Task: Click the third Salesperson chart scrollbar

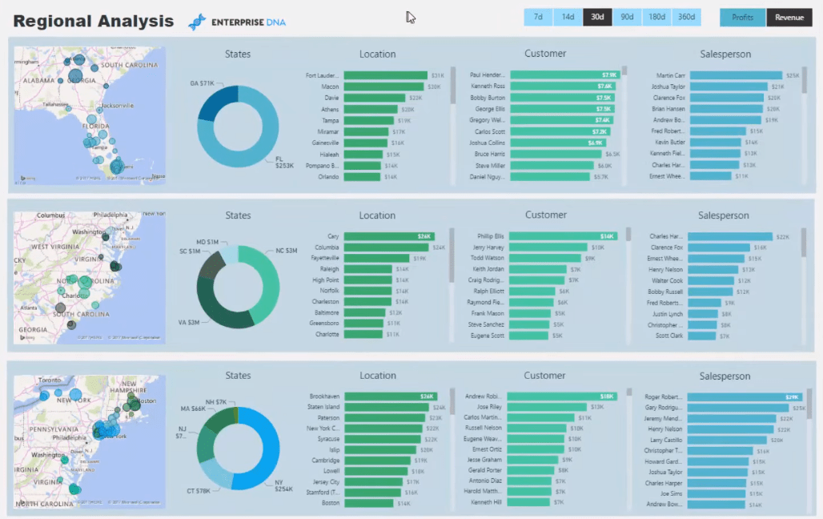Action: [x=809, y=404]
